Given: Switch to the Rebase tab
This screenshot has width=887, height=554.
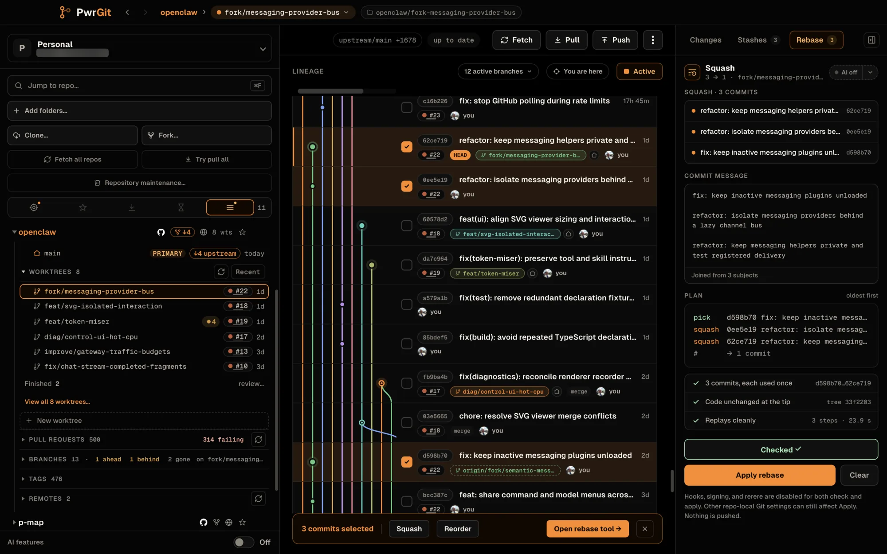Looking at the screenshot, I should point(816,40).
